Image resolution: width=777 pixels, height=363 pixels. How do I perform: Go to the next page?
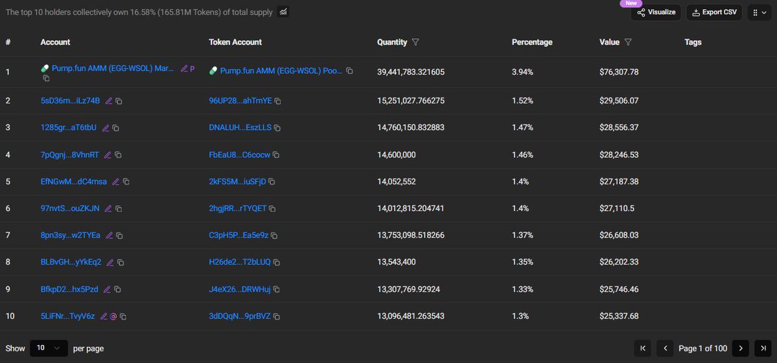(x=740, y=348)
